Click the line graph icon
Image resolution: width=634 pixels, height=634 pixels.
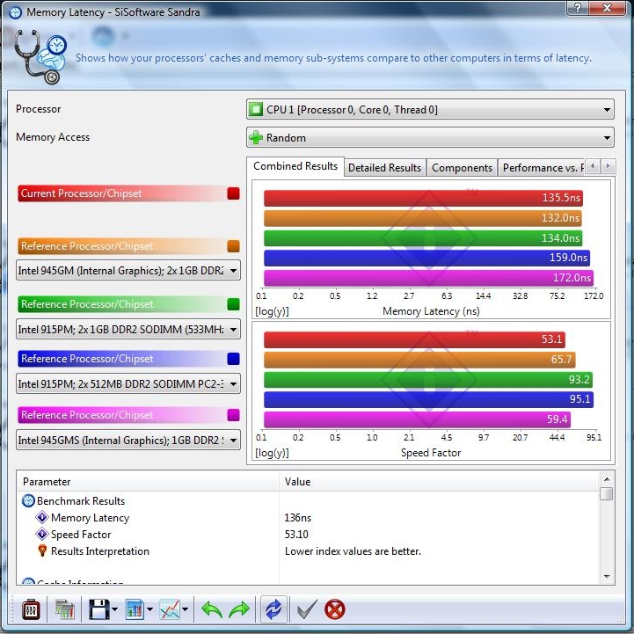tap(170, 609)
